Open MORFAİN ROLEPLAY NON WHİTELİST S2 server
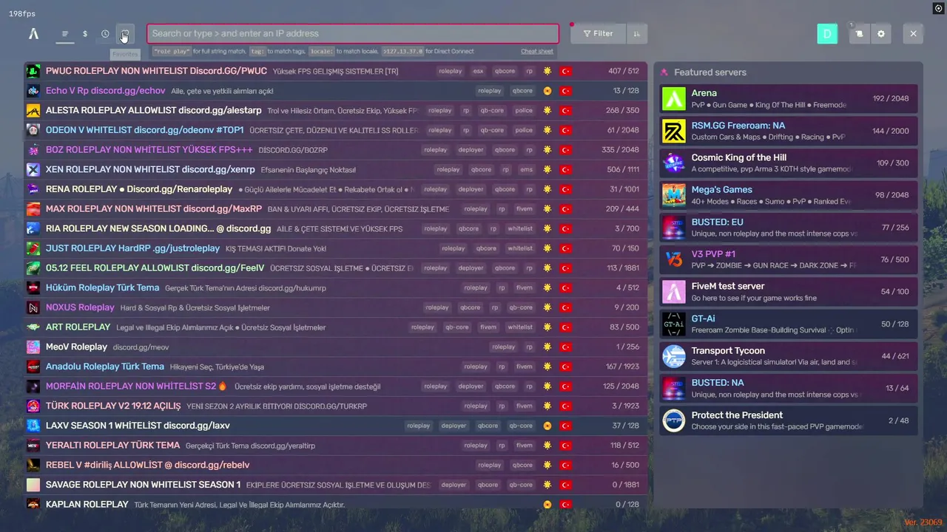Screen dimensions: 947x532 tap(335, 386)
